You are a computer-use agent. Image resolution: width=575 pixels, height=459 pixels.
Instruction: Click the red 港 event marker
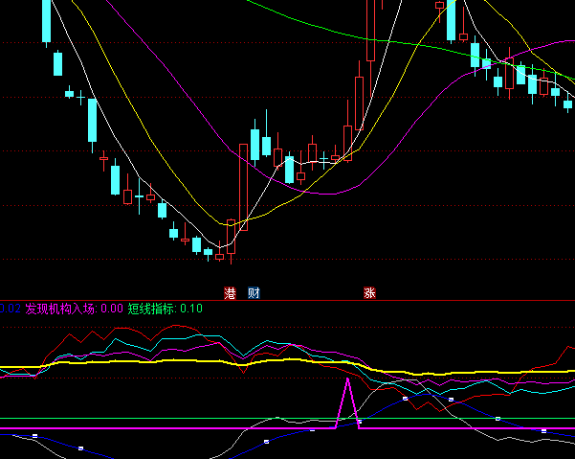(230, 293)
